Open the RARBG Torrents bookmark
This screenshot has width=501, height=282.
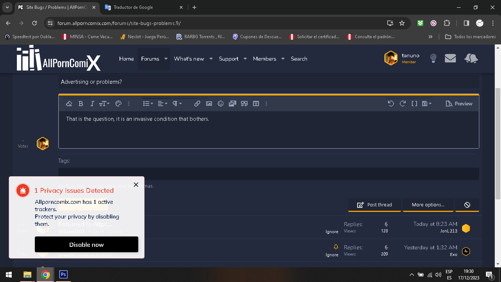[201, 37]
